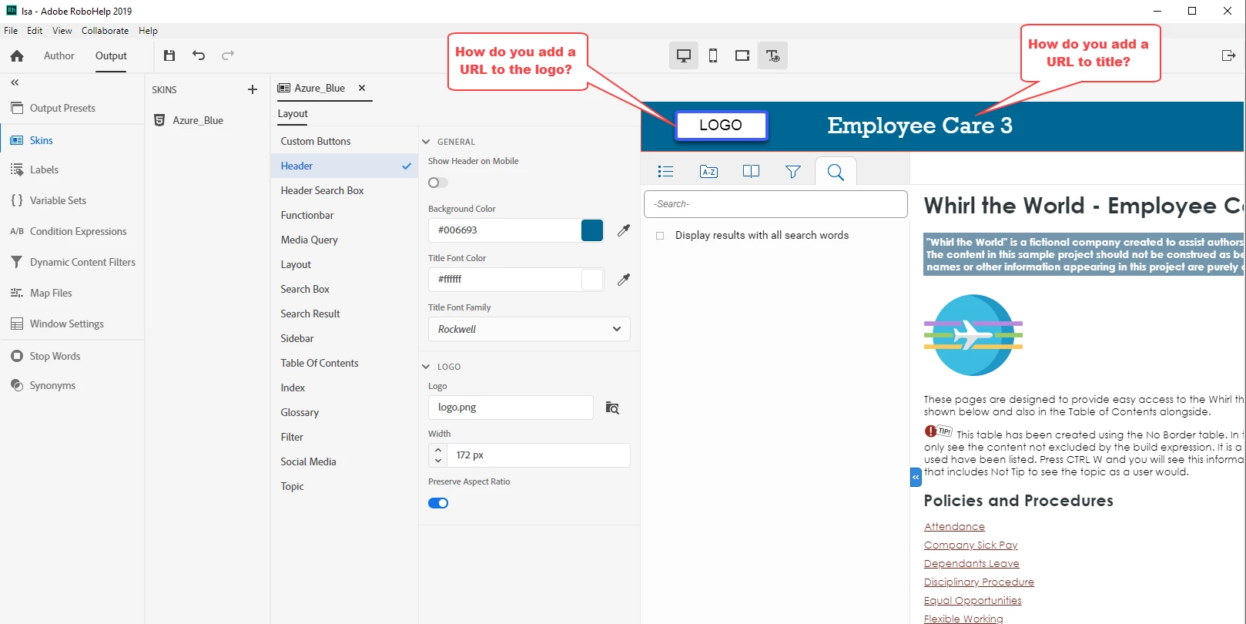
Task: Click the Background Color hex field
Action: coord(504,230)
